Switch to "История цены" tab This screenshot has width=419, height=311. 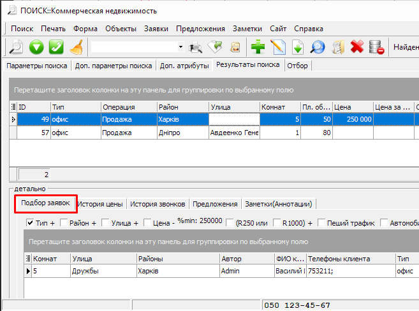pos(100,204)
